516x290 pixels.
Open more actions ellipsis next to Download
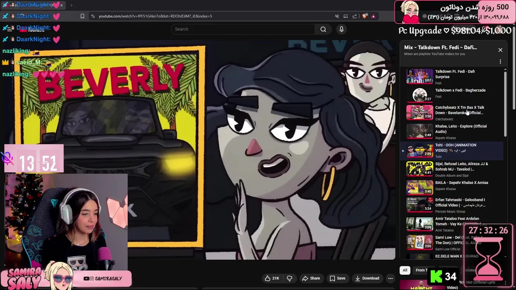pyautogui.click(x=390, y=278)
